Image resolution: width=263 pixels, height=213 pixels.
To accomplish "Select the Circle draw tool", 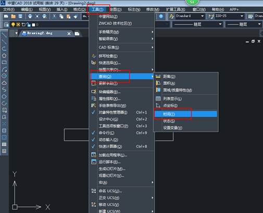I will click(4, 76).
